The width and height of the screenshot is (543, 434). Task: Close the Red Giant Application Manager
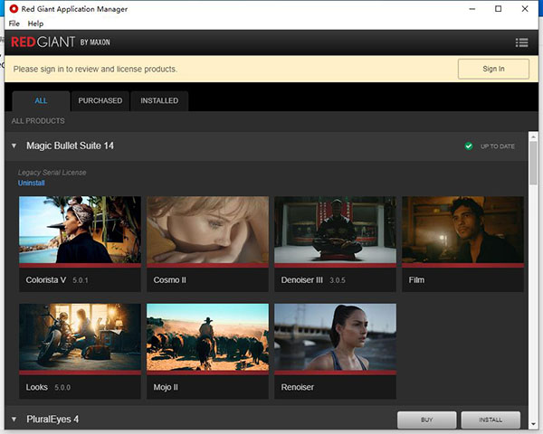525,9
